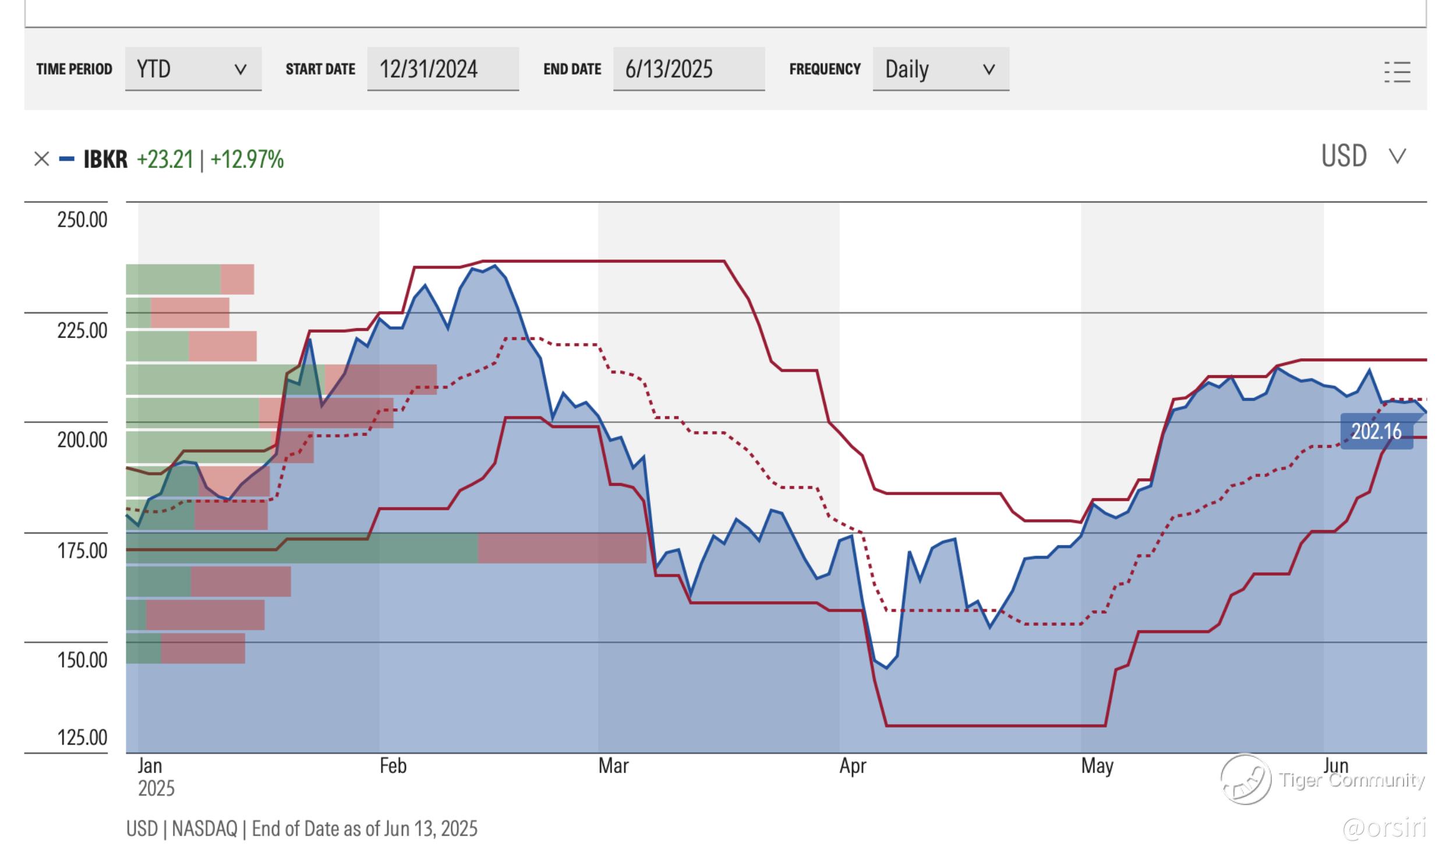Remove the IBKR series with X icon
1456x861 pixels.
click(41, 159)
